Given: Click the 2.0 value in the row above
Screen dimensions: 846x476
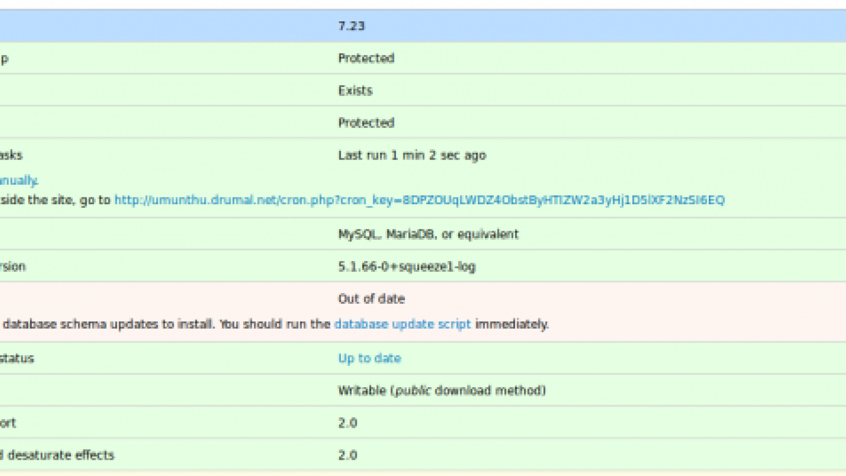Looking at the screenshot, I should (347, 423).
